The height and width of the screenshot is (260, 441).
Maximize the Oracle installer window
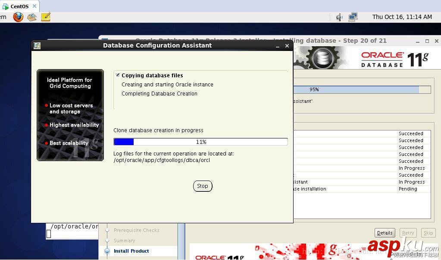pos(427,41)
